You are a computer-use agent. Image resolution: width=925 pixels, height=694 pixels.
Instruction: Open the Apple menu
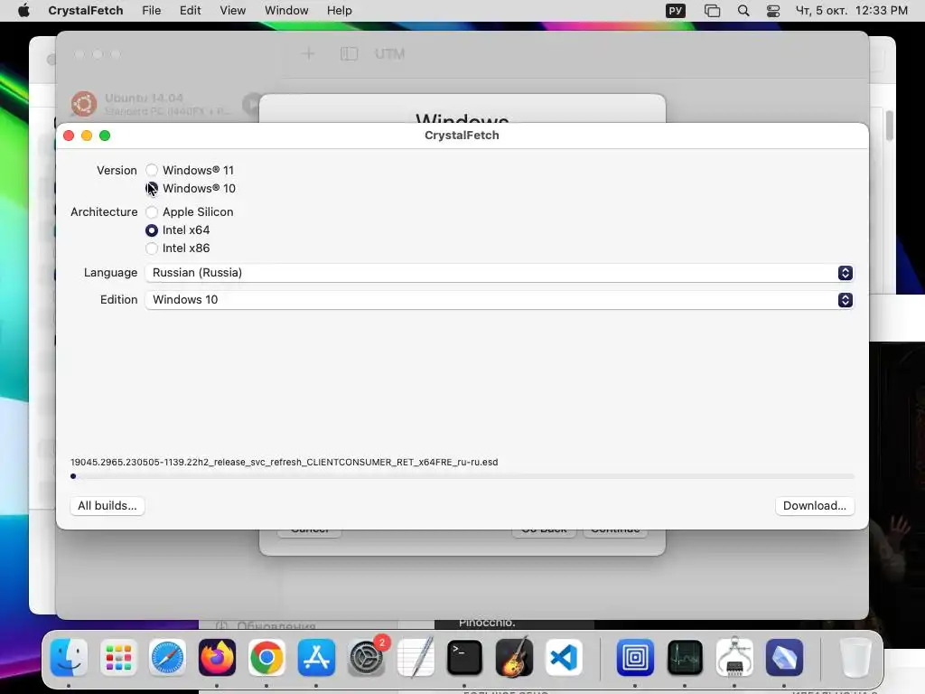[x=23, y=11]
